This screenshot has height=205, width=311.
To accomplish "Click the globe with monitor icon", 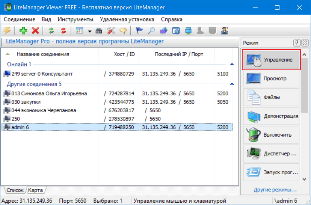I will coord(164,31).
